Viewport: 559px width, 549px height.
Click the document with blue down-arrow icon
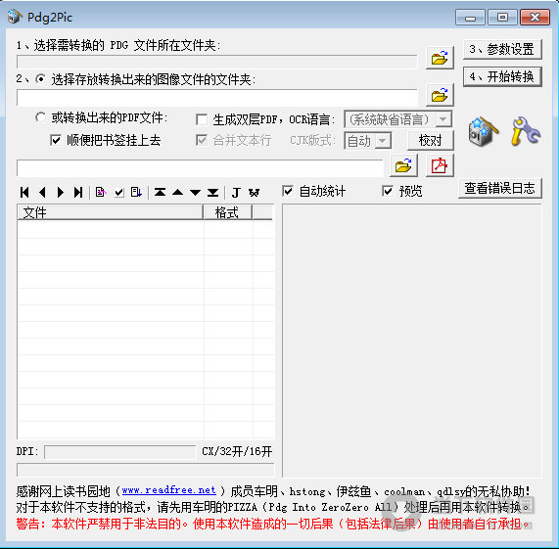click(136, 193)
